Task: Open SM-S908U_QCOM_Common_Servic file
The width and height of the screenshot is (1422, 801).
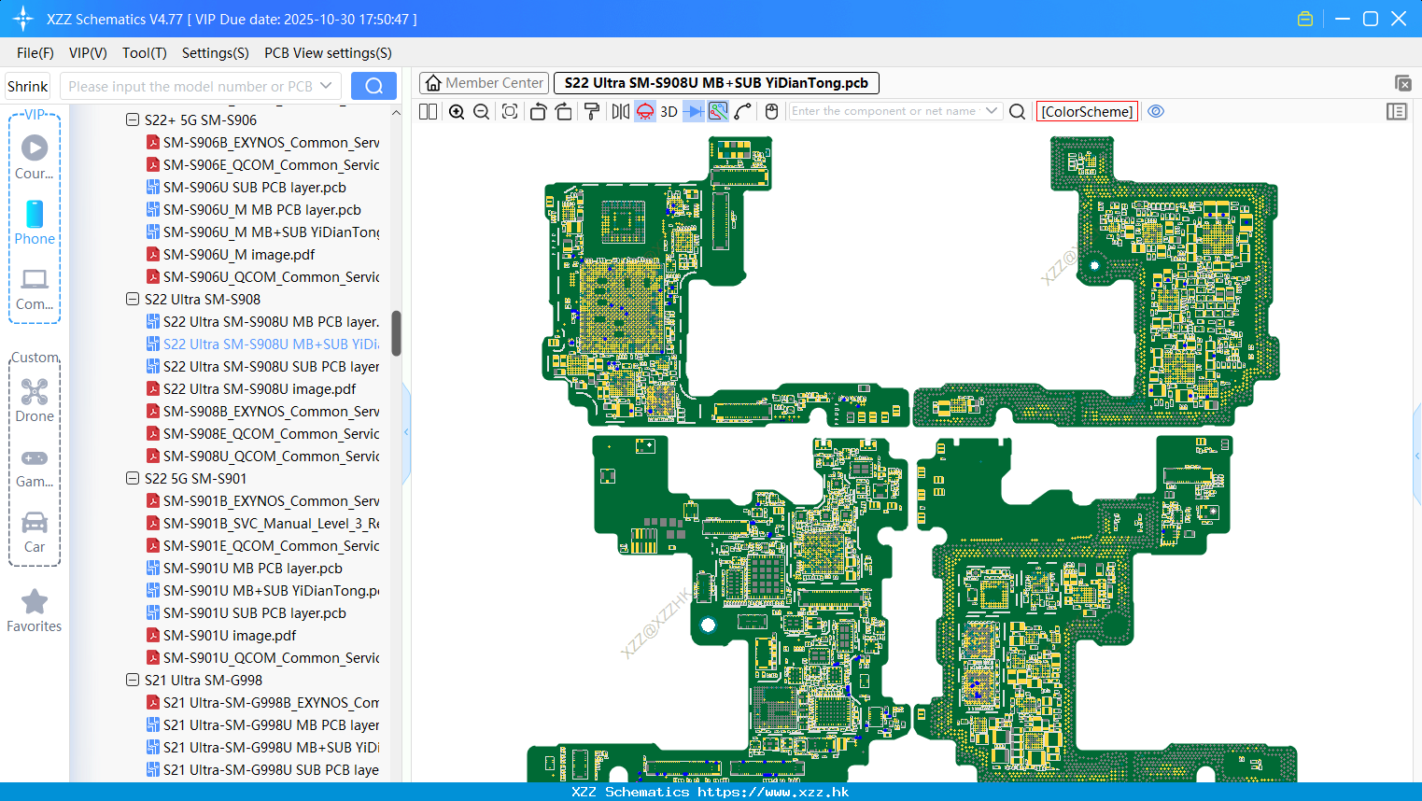Action: (x=271, y=456)
